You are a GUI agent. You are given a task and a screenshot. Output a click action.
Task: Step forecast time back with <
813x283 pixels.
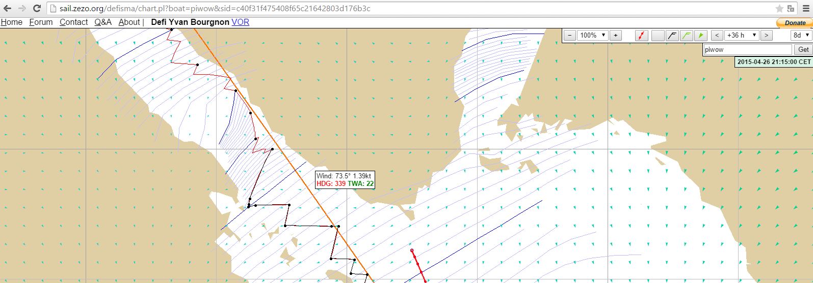point(717,35)
